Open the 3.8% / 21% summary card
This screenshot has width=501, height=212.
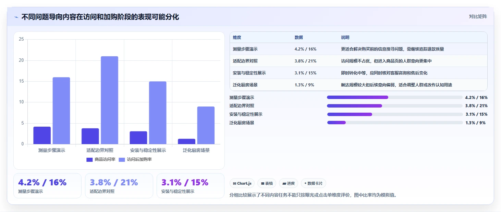(119, 186)
